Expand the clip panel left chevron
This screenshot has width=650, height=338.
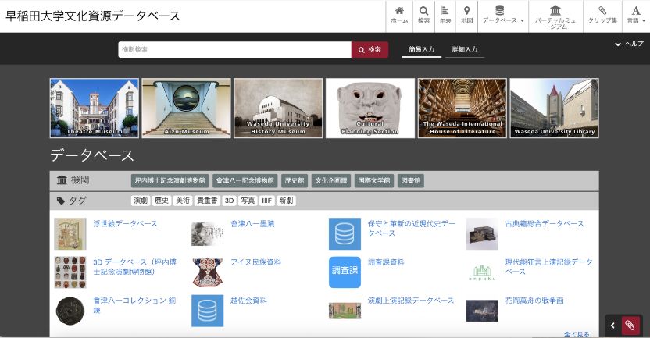[612, 326]
